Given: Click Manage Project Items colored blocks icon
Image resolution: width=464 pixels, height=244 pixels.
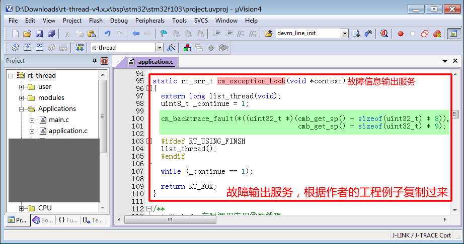Looking at the screenshot, I should (x=187, y=48).
